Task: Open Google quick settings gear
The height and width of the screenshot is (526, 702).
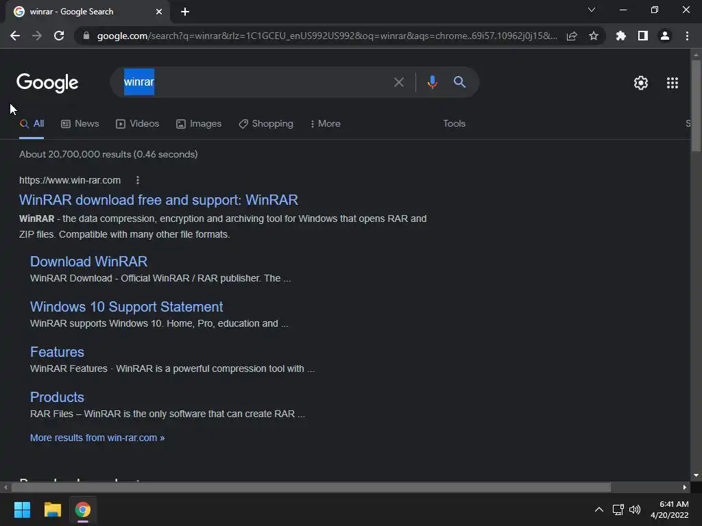Action: [x=641, y=83]
